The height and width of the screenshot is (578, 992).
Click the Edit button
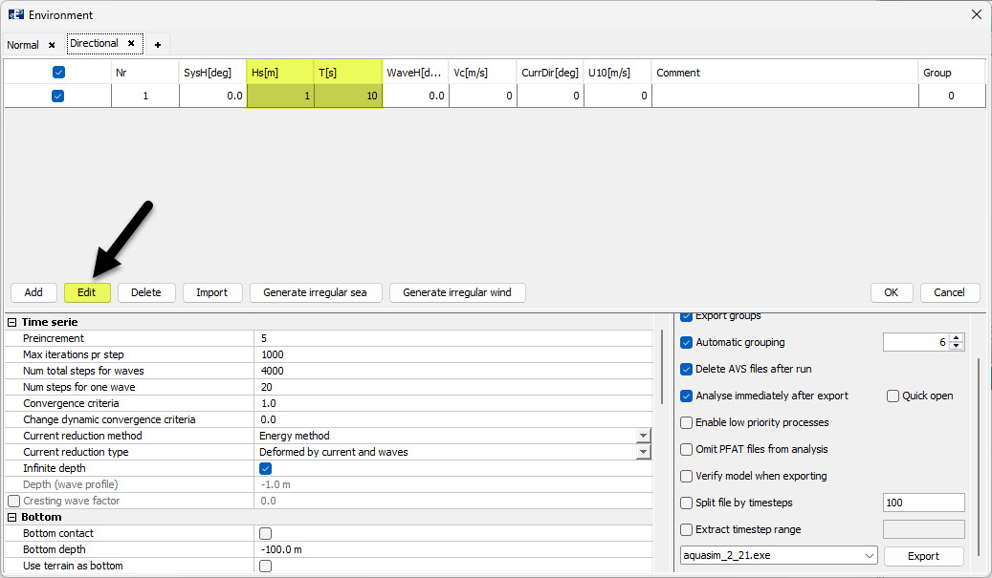point(87,292)
